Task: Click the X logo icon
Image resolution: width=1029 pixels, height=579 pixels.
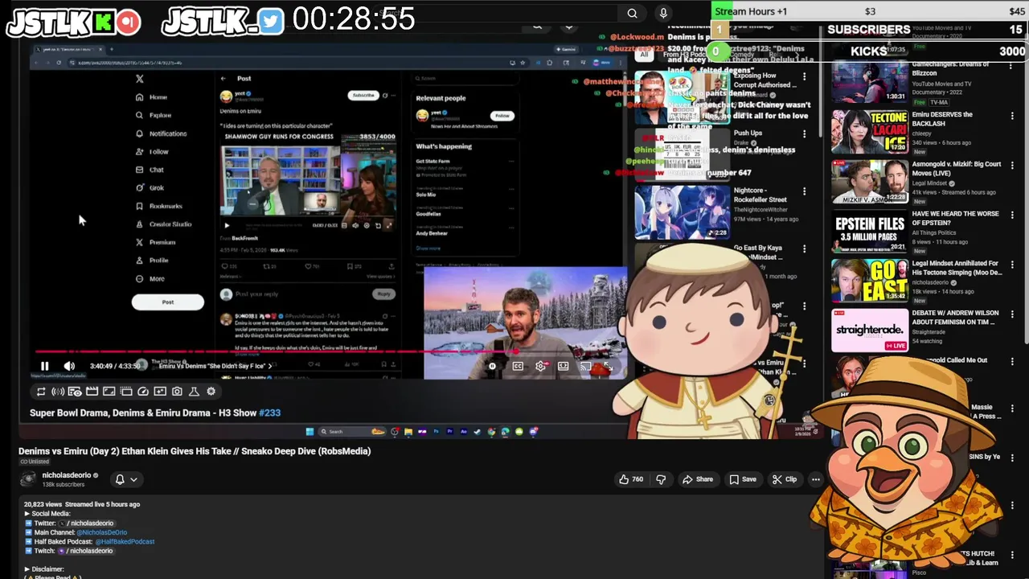Action: (x=140, y=79)
